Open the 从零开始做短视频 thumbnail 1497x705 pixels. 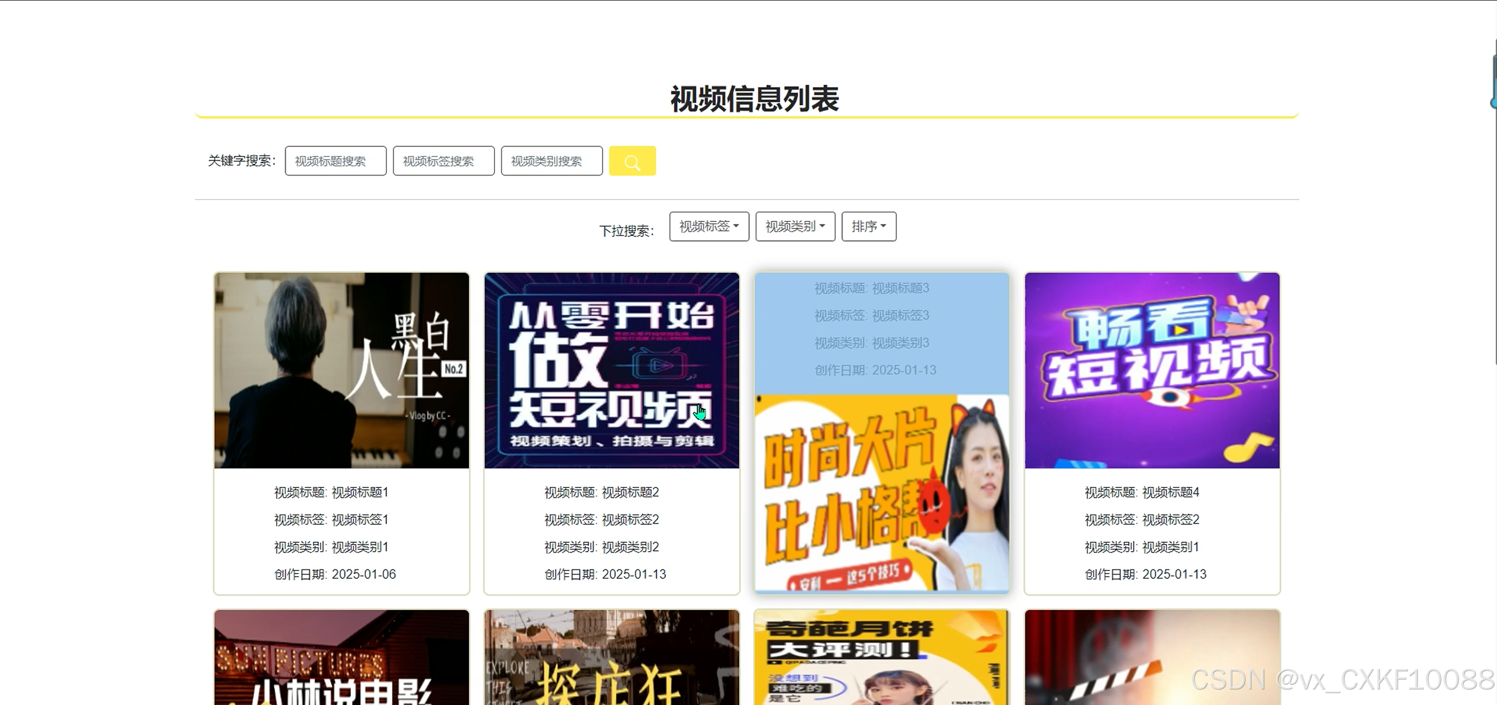click(611, 370)
